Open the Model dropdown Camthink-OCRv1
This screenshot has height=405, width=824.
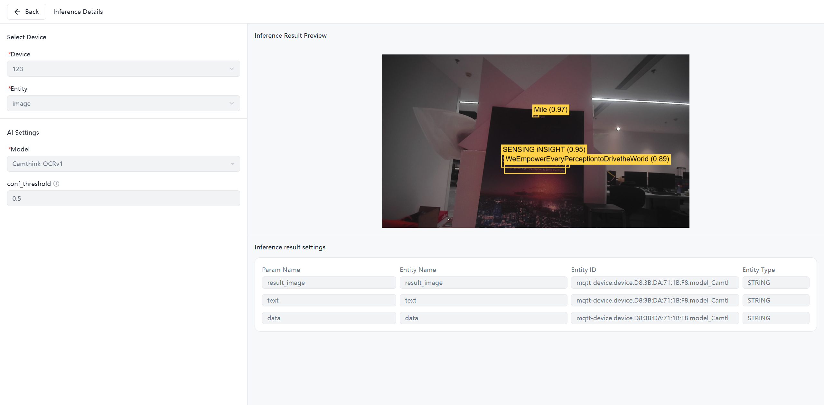click(x=123, y=164)
